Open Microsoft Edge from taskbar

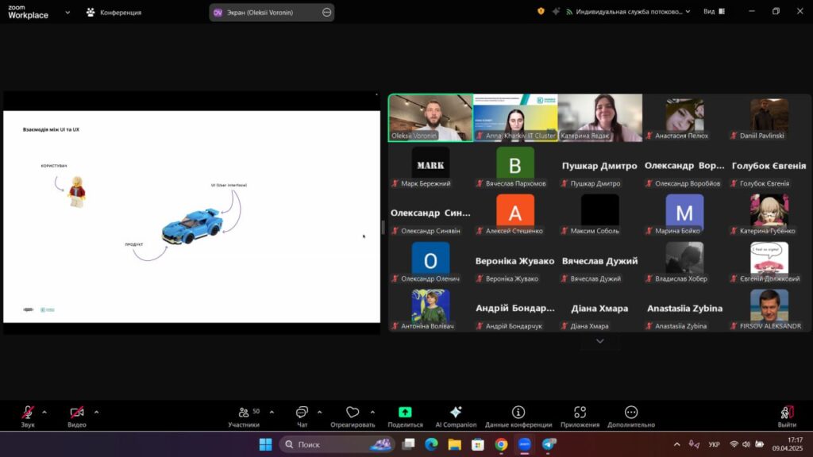point(431,444)
